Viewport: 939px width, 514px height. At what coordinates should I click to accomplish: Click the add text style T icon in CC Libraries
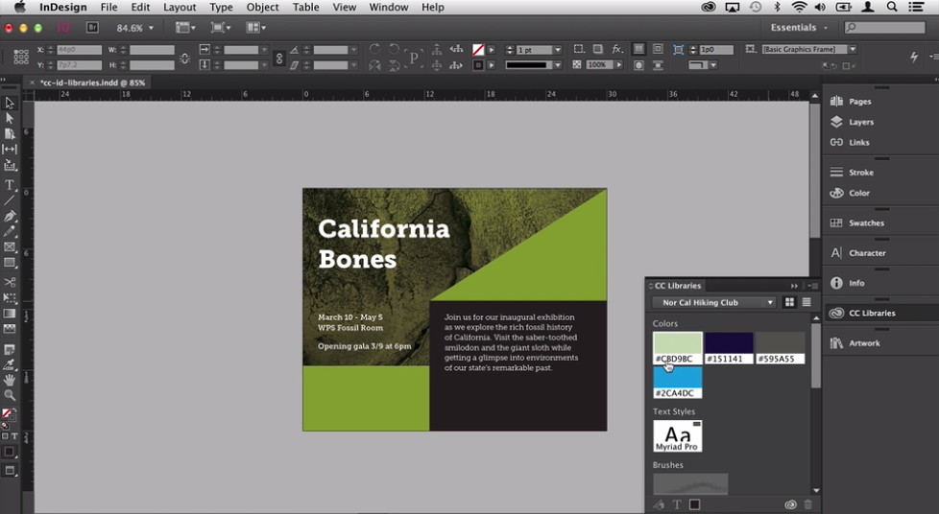click(677, 504)
